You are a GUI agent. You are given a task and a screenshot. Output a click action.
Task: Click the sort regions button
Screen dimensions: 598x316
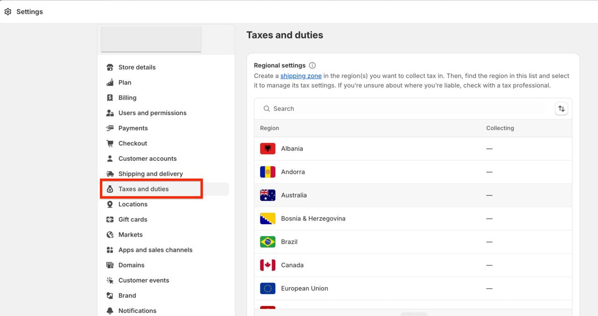pyautogui.click(x=561, y=109)
